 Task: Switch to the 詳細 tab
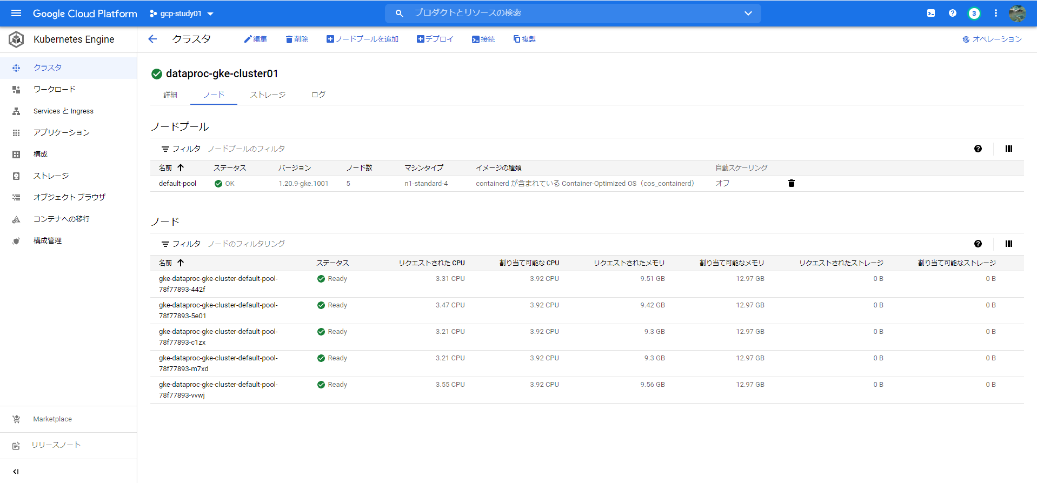170,95
